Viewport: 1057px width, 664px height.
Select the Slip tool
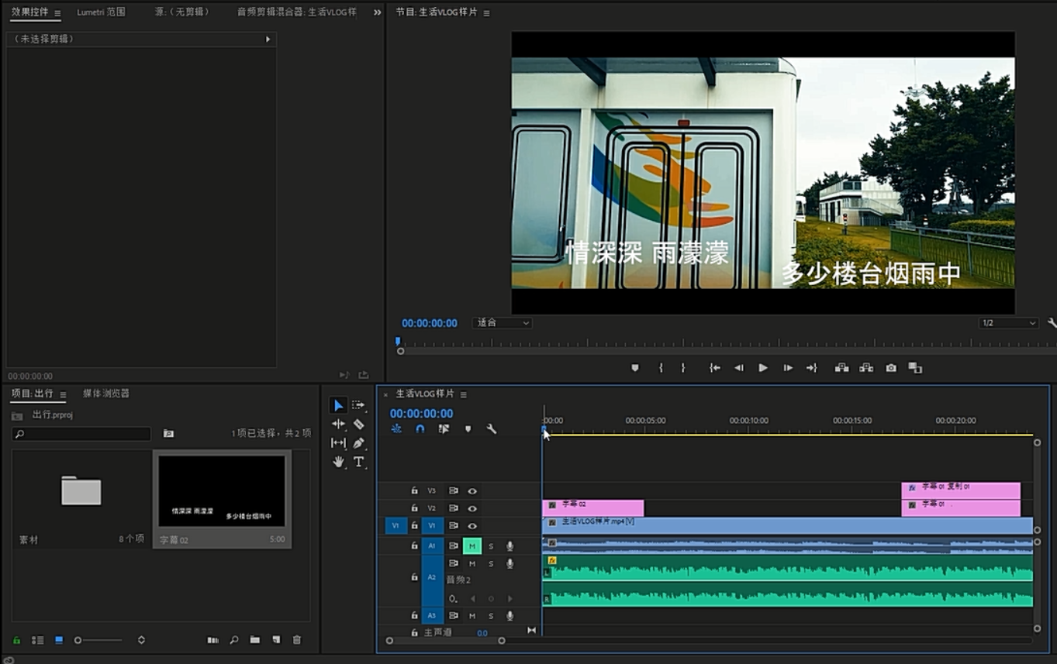click(338, 442)
